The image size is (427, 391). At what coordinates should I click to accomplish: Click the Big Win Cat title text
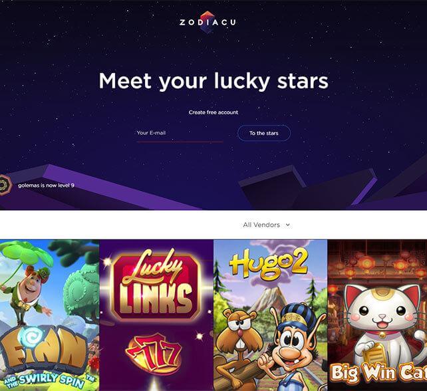pyautogui.click(x=378, y=372)
